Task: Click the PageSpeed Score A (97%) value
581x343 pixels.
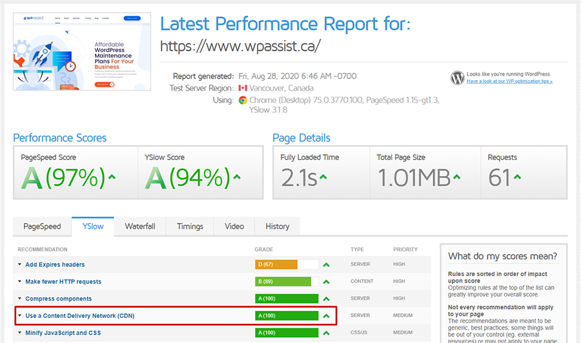Action: [x=64, y=178]
